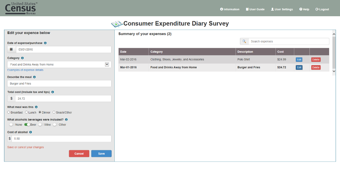The height and width of the screenshot is (170, 340).
Task: Click the info icon beside Describe the meal
Action: point(34,77)
